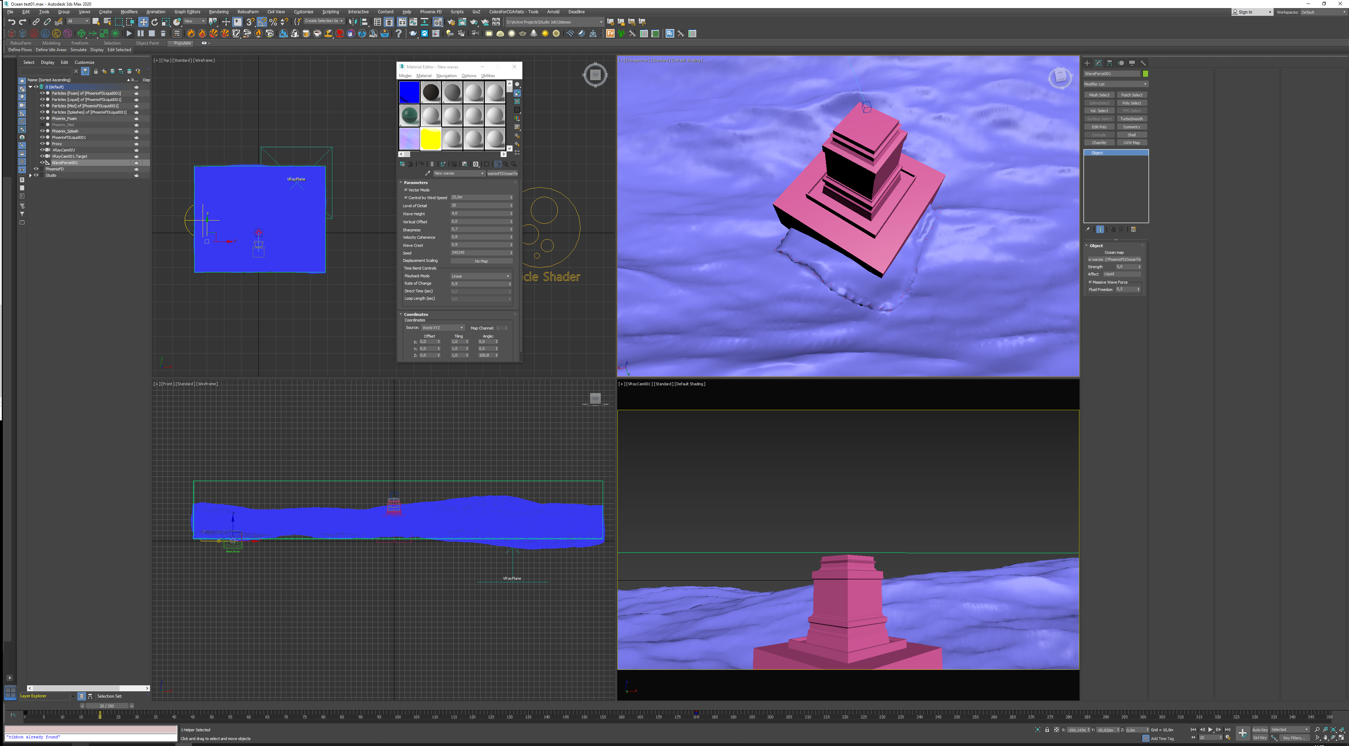Open the Modifier List dropdown
This screenshot has height=746, width=1349.
pyautogui.click(x=1116, y=84)
